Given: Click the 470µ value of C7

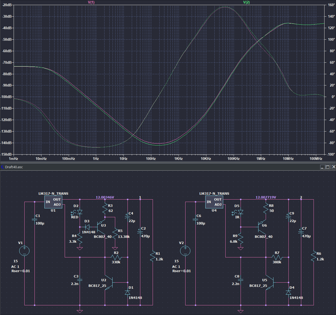Looking at the screenshot, I should point(306,236).
